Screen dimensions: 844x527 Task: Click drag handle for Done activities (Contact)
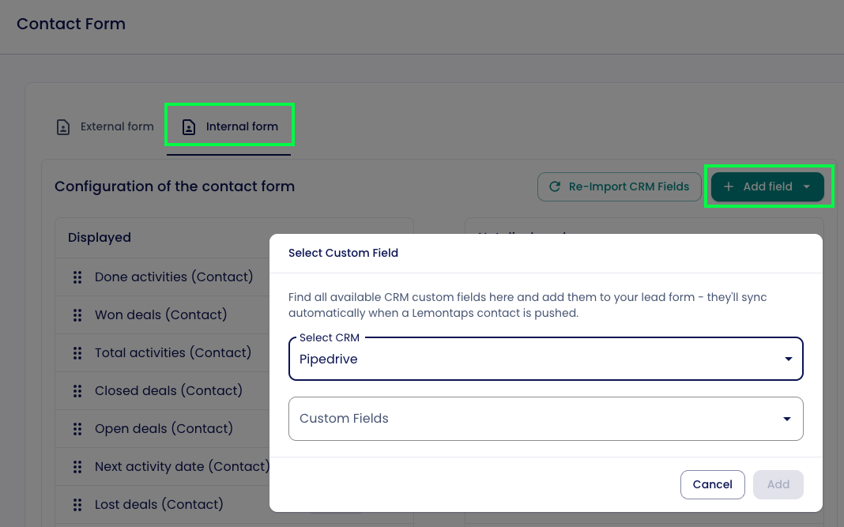(77, 277)
